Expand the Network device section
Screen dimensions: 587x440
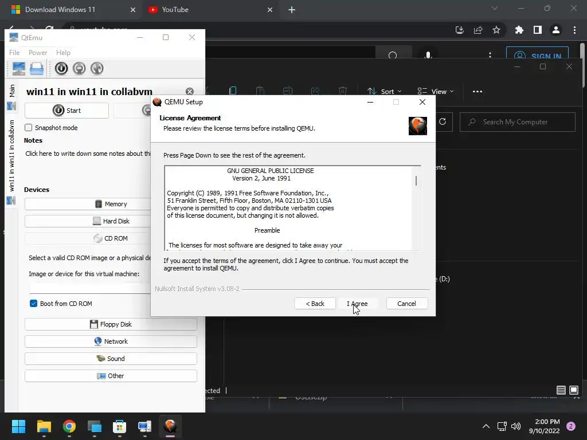click(x=111, y=341)
